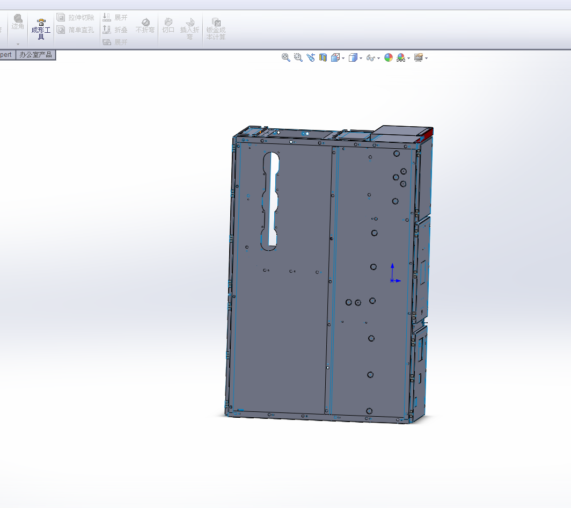Click the View Settings monitor icon
Image resolution: width=571 pixels, height=508 pixels.
pos(419,57)
